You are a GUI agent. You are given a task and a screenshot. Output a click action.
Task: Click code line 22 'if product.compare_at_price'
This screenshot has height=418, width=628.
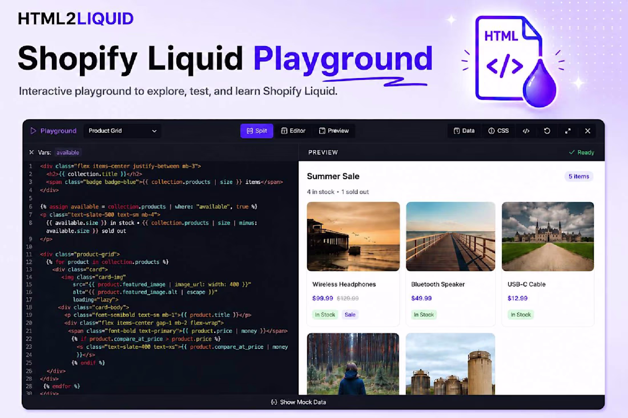click(146, 339)
